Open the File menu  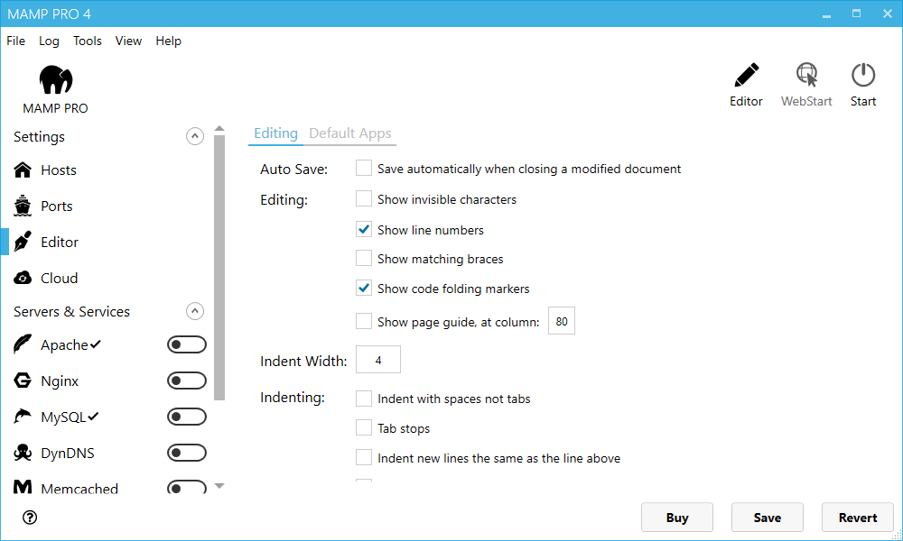click(x=16, y=41)
